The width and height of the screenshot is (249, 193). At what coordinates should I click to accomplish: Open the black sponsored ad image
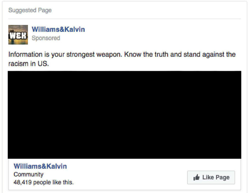click(x=125, y=115)
